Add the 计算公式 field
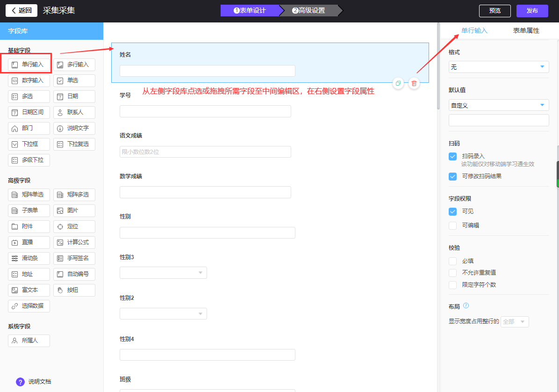Image resolution: width=559 pixels, height=392 pixels. (74, 243)
